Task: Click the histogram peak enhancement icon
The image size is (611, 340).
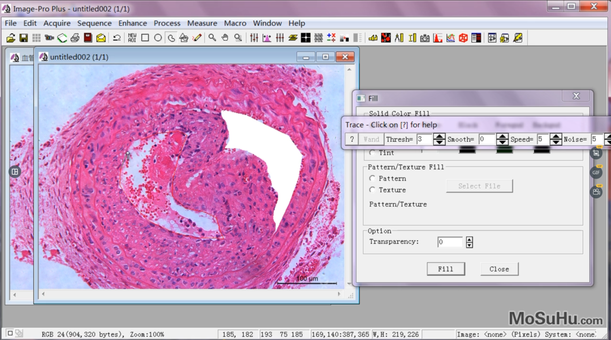Action: click(x=267, y=38)
